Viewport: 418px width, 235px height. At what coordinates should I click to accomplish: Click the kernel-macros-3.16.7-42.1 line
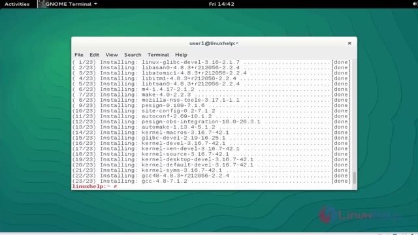pos(212,133)
